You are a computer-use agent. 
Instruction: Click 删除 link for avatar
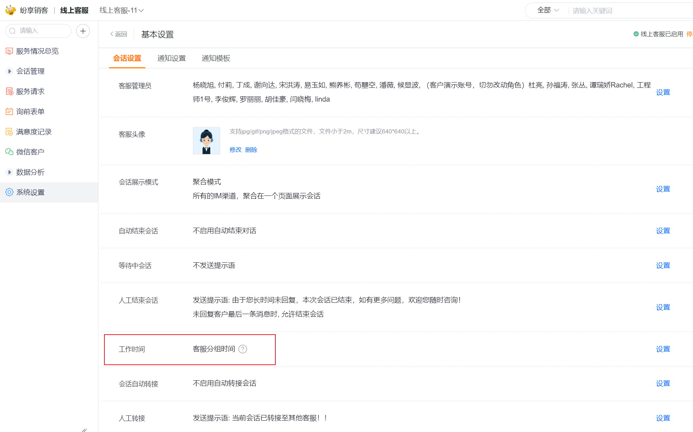(x=251, y=150)
